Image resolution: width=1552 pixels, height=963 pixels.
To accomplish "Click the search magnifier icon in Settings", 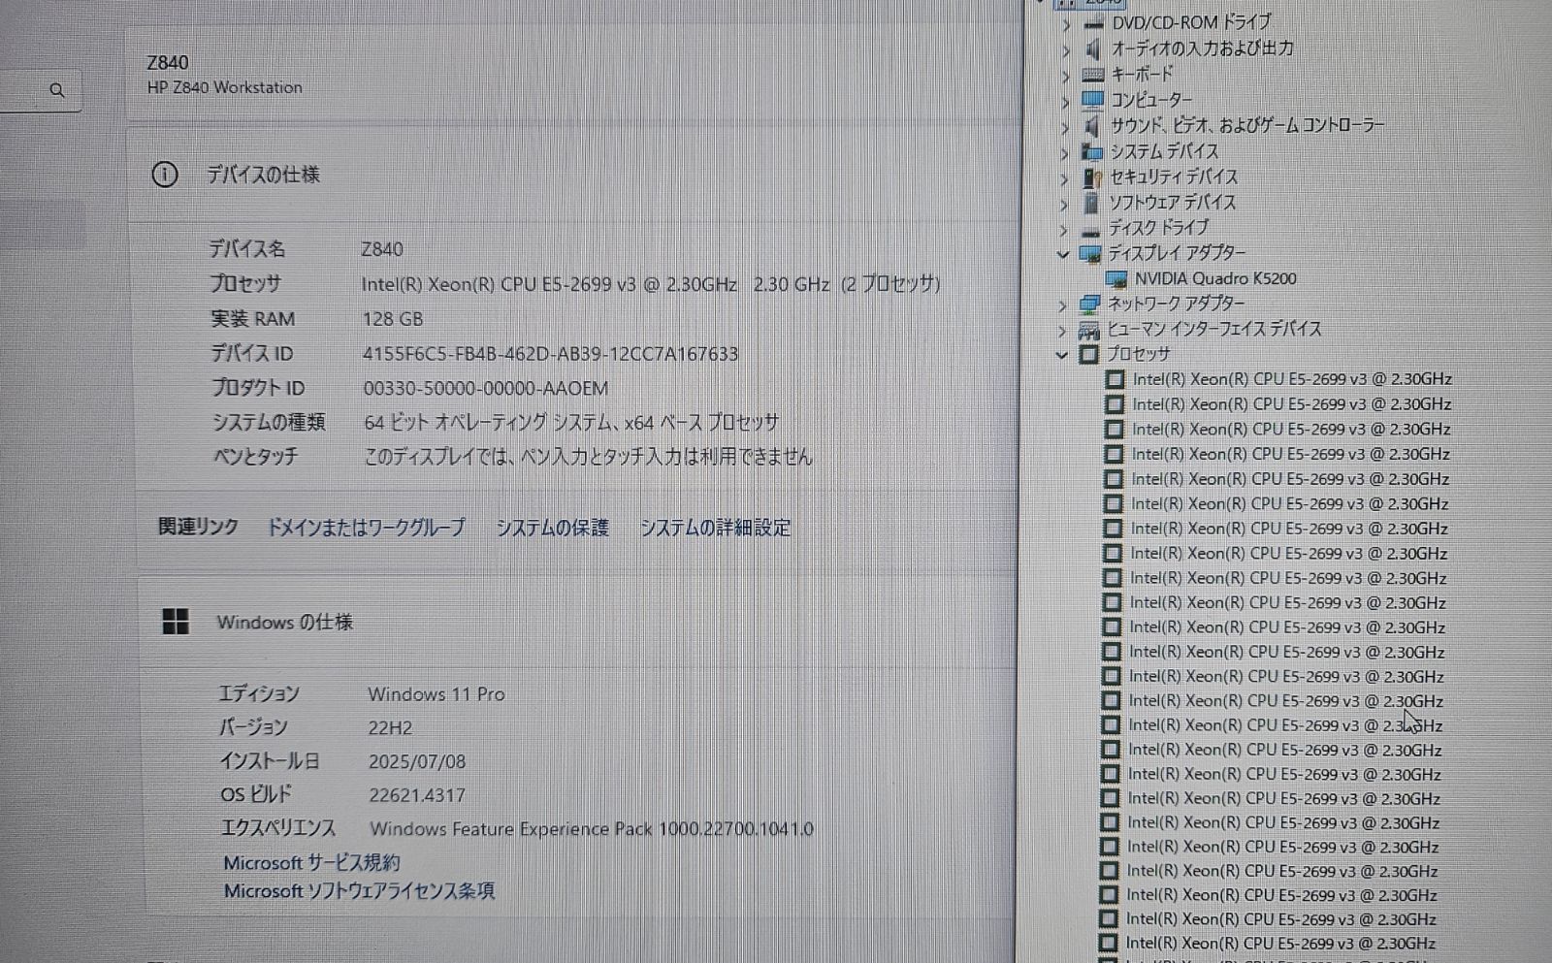I will tap(57, 90).
